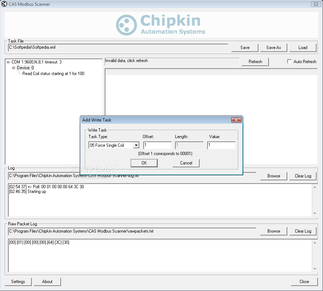Click the '[02:46:35] Starting up' log line
The height and width of the screenshot is (291, 323).
tap(27, 191)
